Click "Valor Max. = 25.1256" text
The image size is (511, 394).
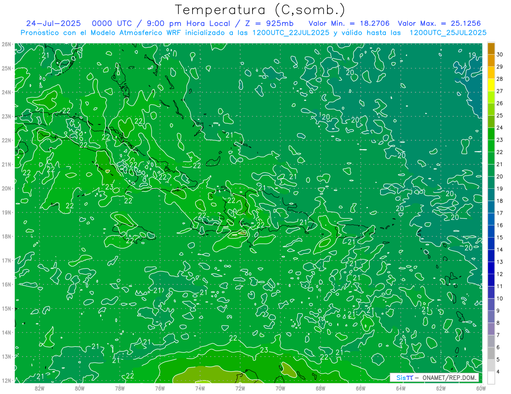click(440, 23)
